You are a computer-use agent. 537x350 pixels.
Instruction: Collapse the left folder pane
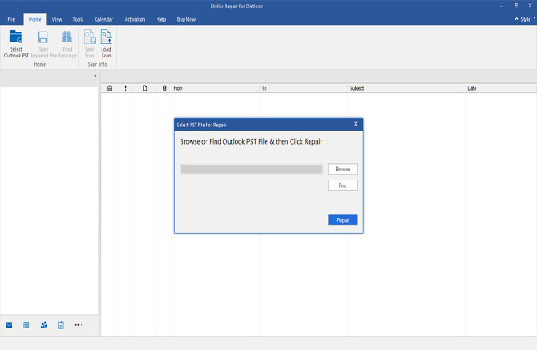[94, 76]
